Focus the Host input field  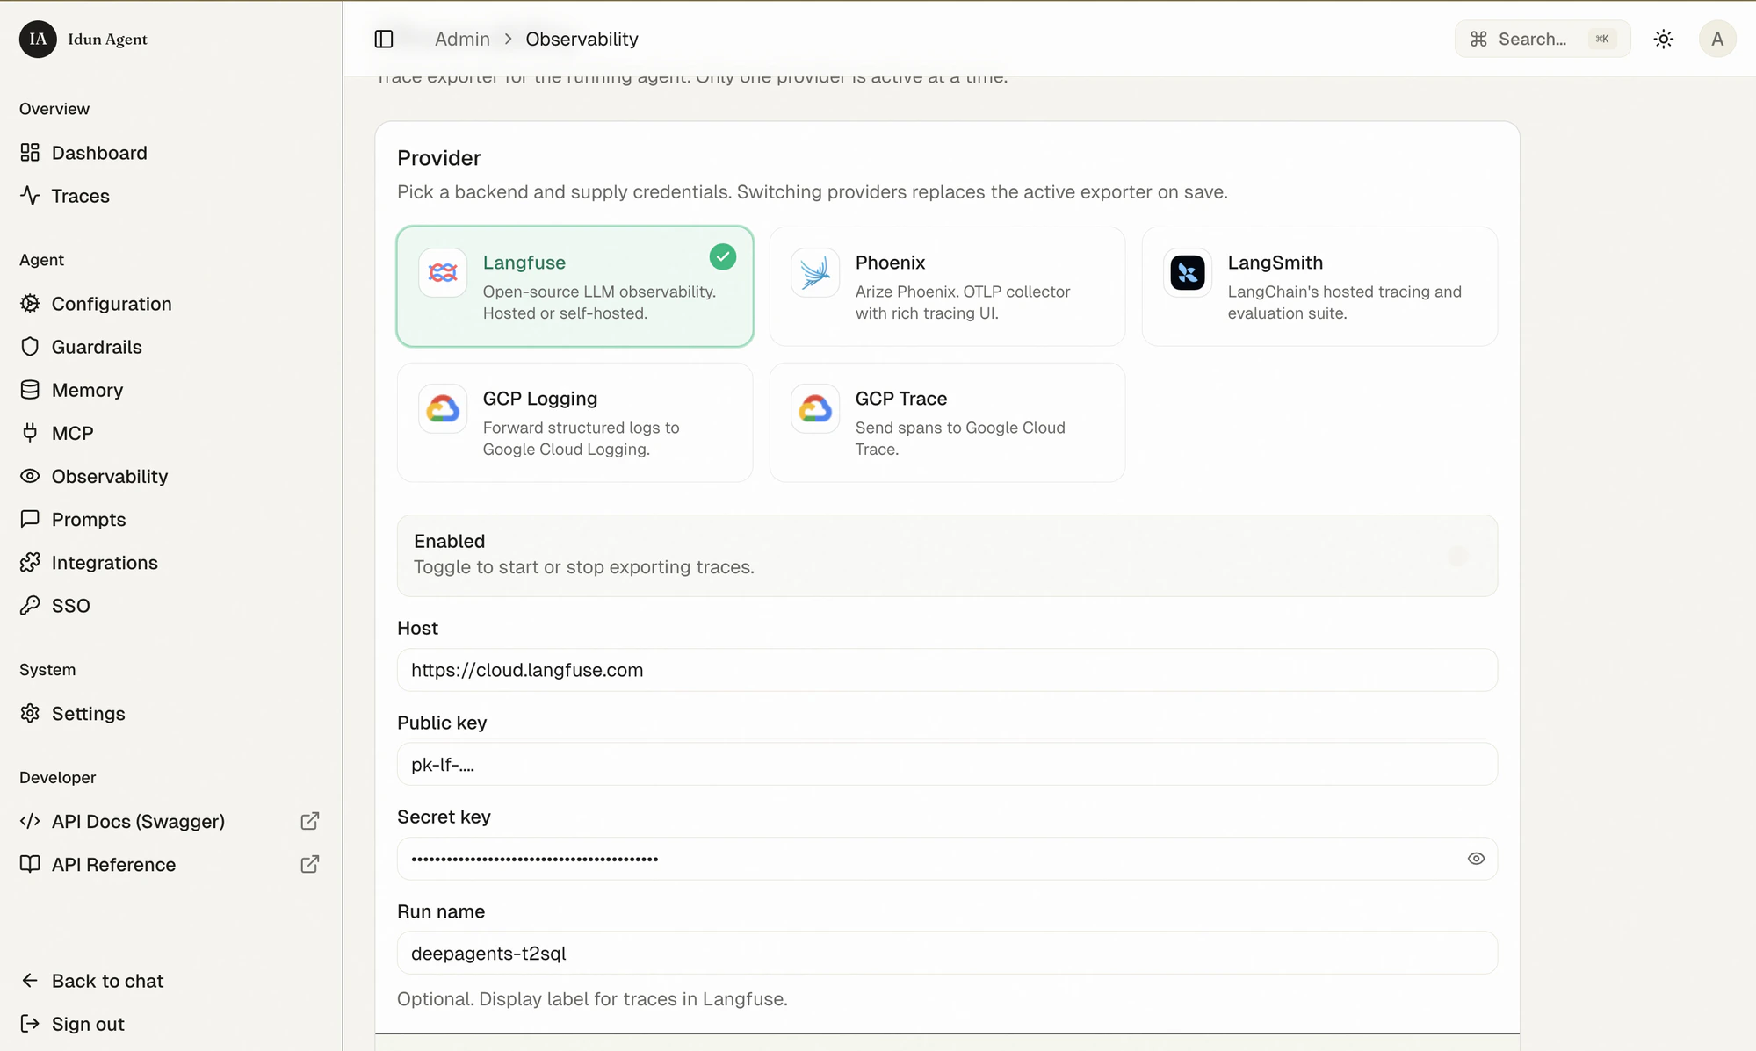(947, 670)
